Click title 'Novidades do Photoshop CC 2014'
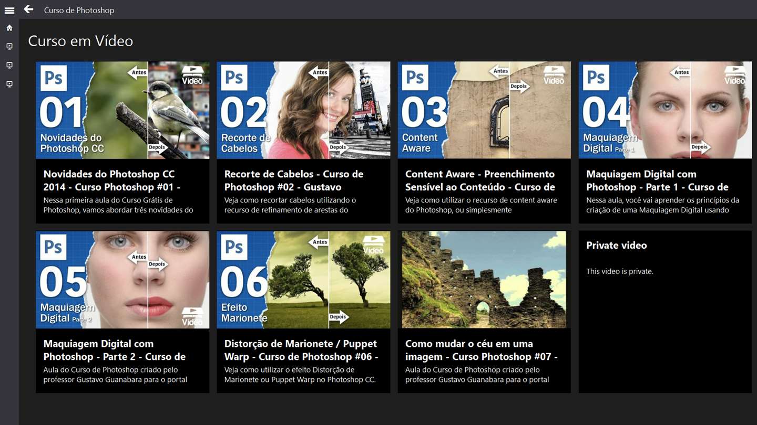 point(112,180)
